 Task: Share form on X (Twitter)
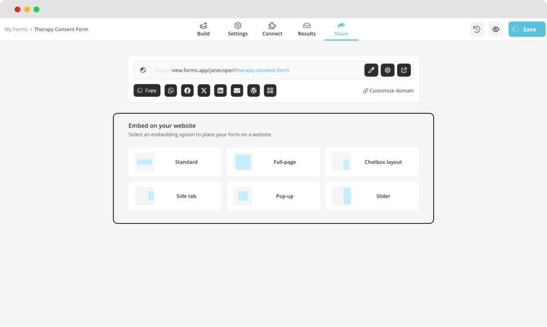tap(203, 91)
